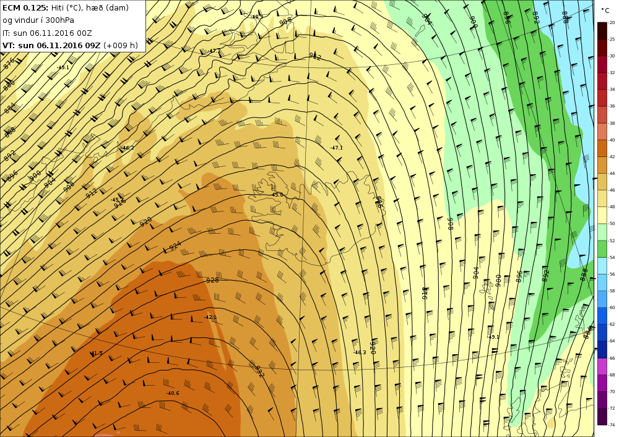
Task: Pick the green legend swatch between -52 and -54
Action: point(602,249)
